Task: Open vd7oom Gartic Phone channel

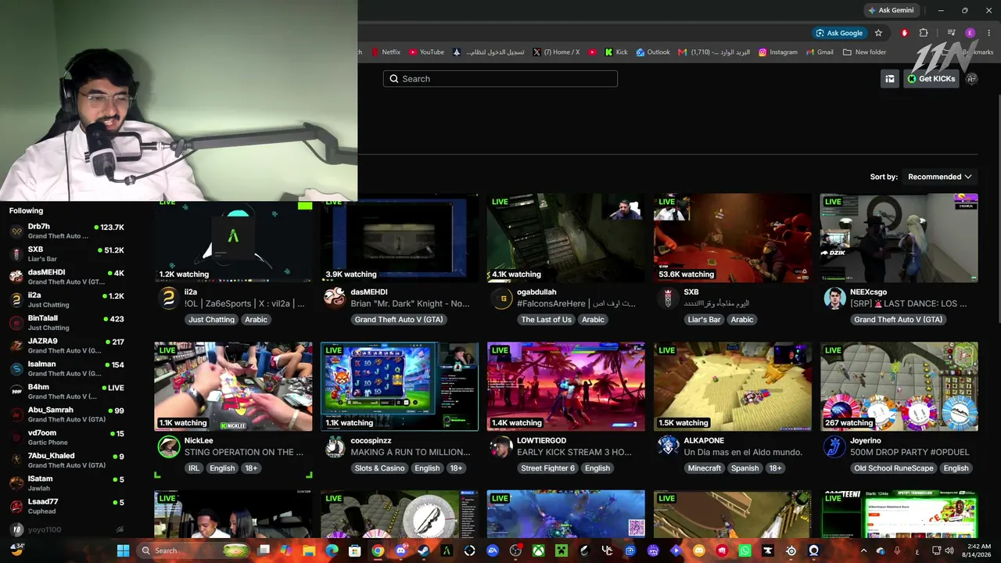Action: pos(66,437)
